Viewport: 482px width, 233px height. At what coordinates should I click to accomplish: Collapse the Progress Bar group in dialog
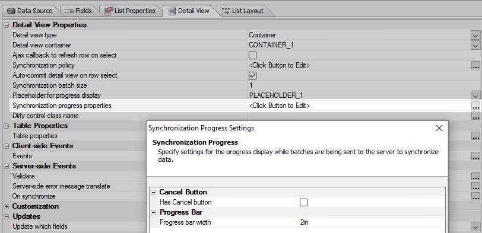click(x=153, y=213)
